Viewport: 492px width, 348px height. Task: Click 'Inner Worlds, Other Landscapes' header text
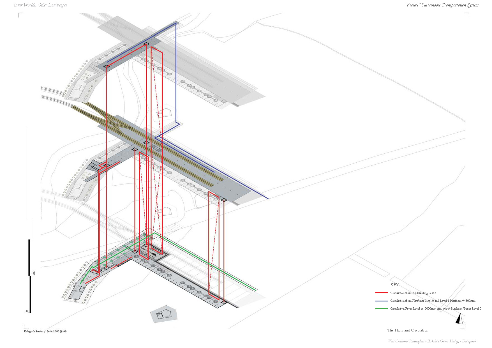[x=40, y=5]
